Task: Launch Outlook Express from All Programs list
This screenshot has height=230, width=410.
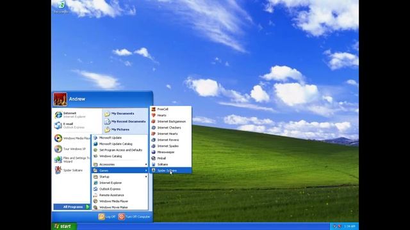Action: [120, 189]
